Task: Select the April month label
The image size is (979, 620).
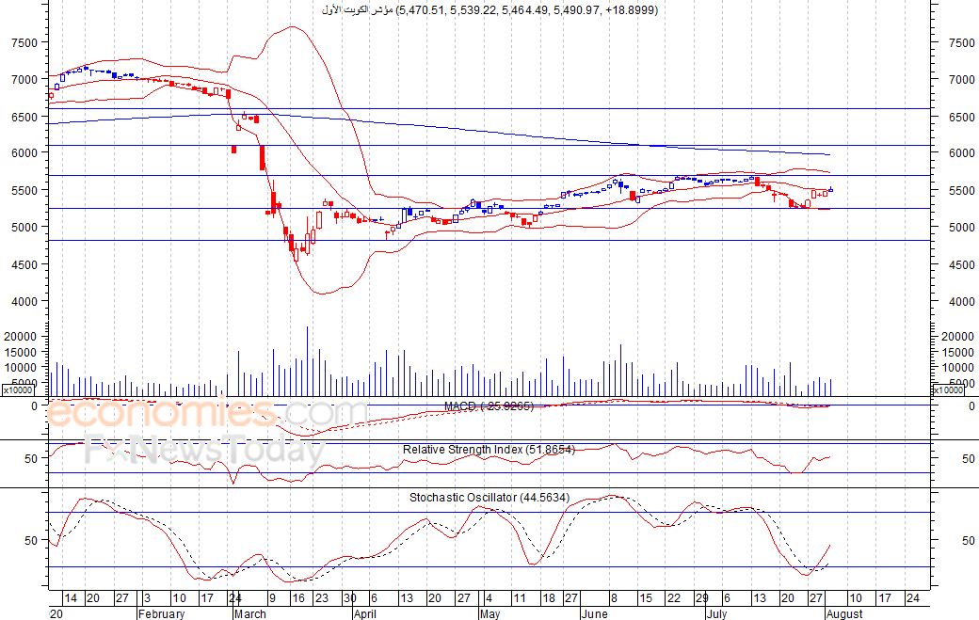Action: [x=364, y=613]
